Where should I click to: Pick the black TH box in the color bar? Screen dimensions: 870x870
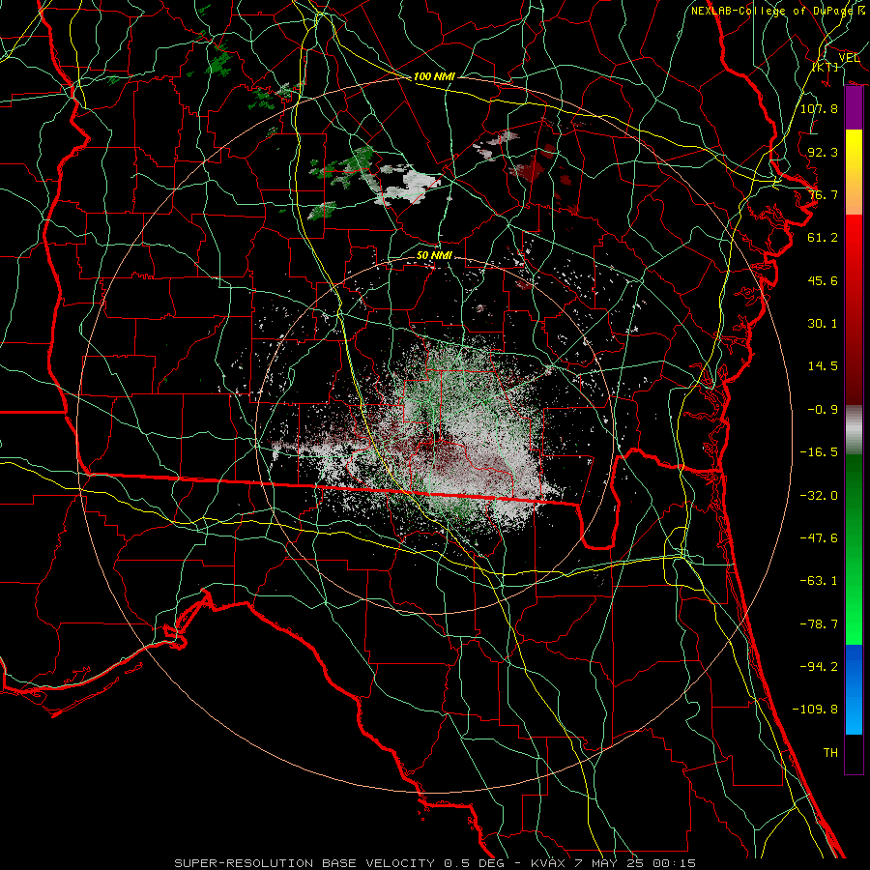pos(854,754)
